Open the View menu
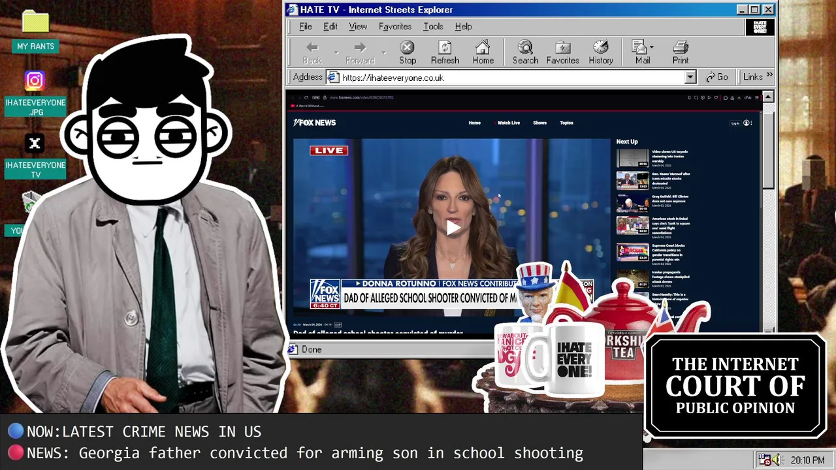This screenshot has height=470, width=836. tap(358, 27)
